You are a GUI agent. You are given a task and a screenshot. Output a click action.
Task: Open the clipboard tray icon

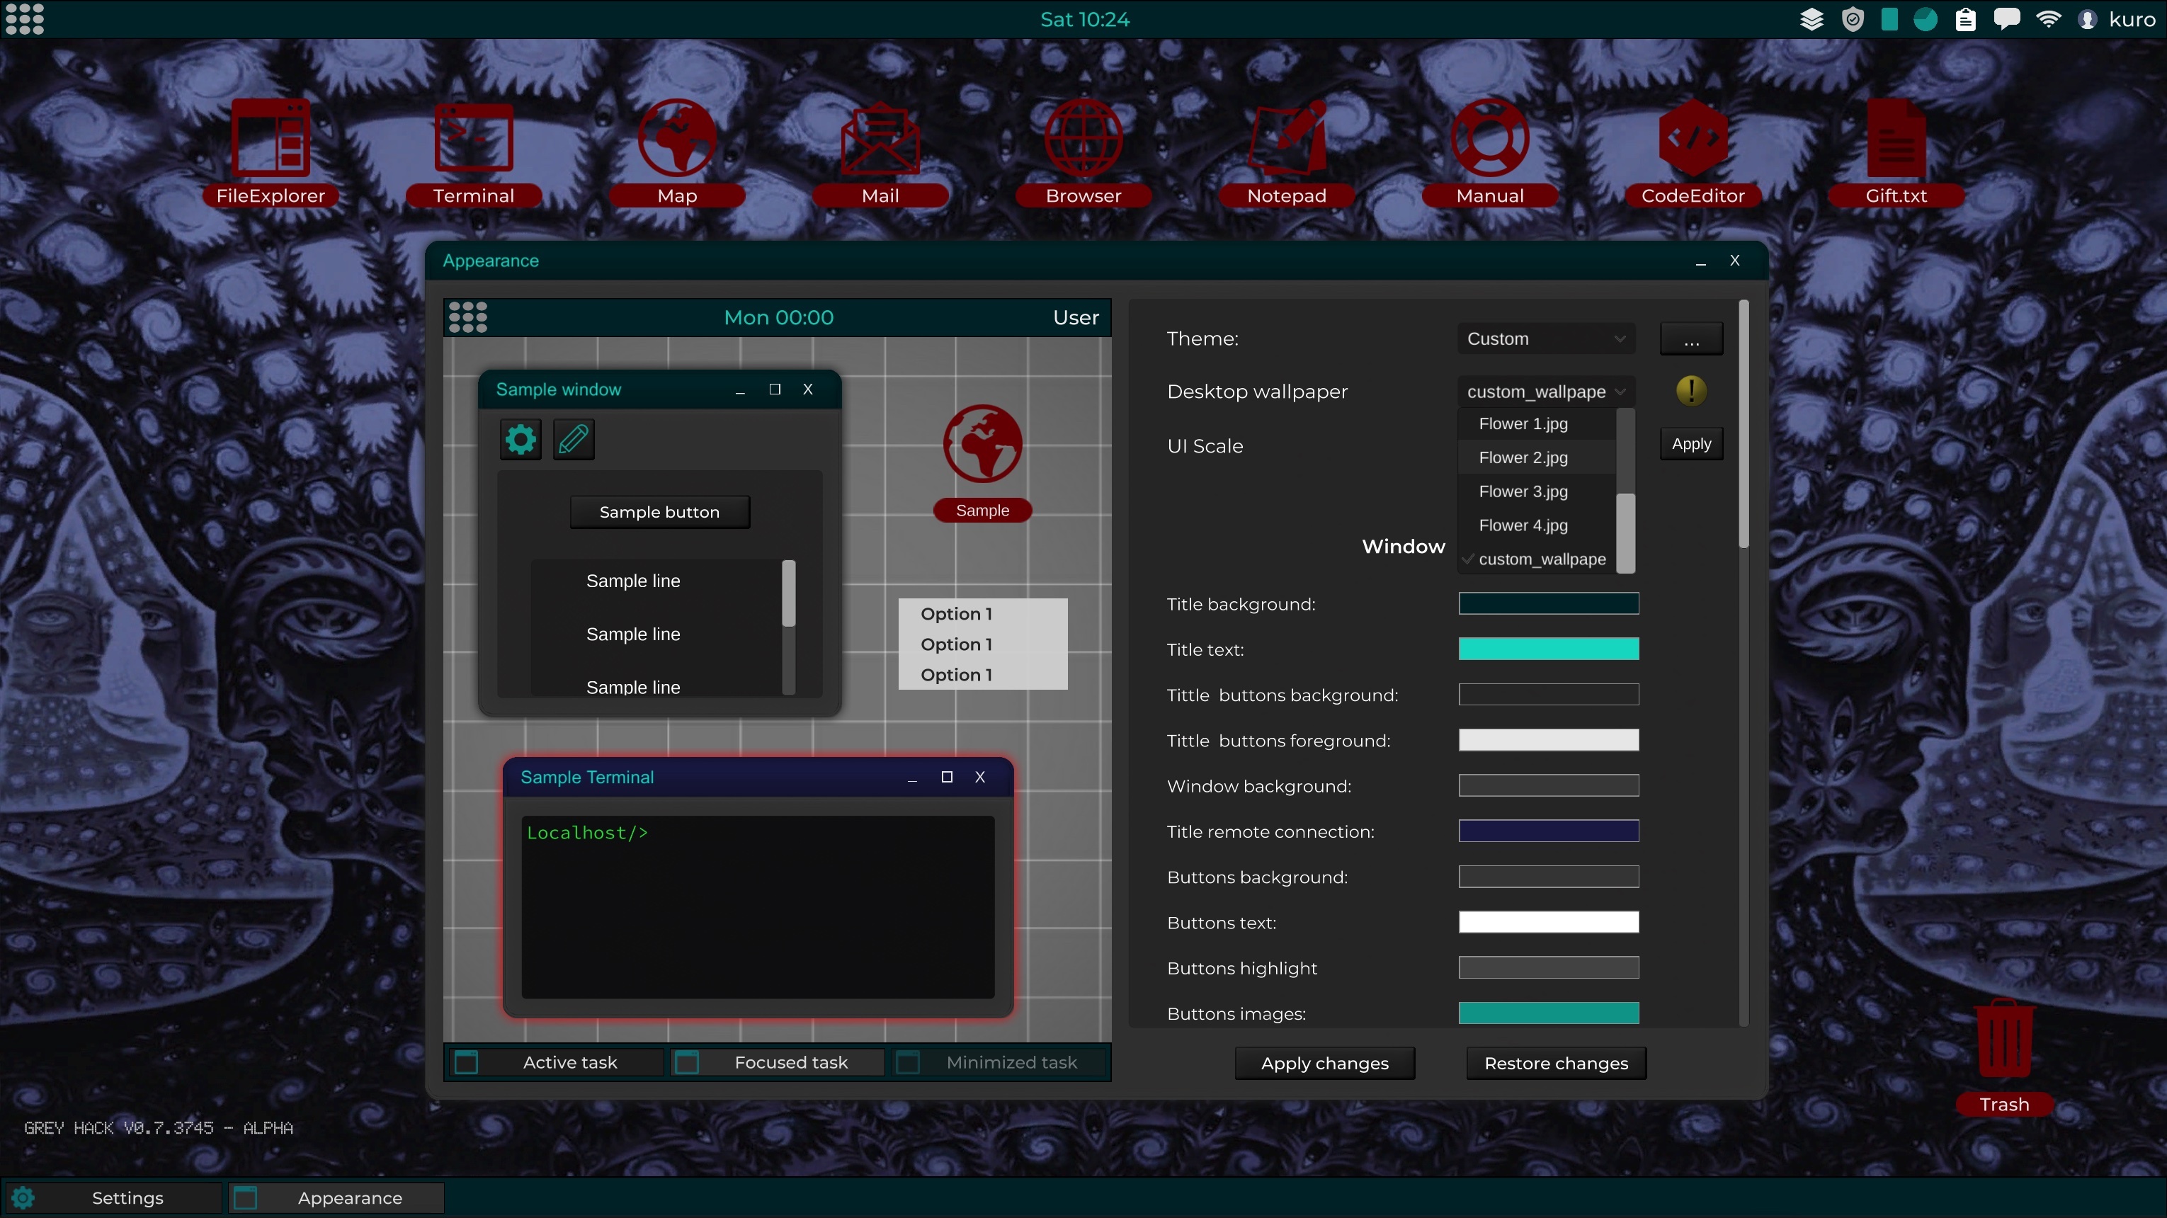click(x=1966, y=18)
